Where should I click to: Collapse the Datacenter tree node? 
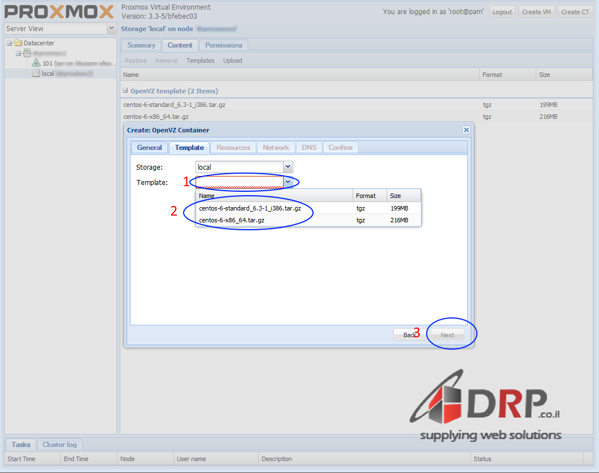click(x=9, y=43)
